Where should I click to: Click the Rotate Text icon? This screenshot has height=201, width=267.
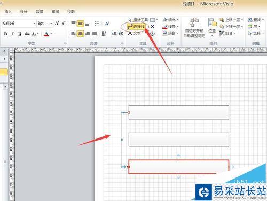tap(107, 24)
